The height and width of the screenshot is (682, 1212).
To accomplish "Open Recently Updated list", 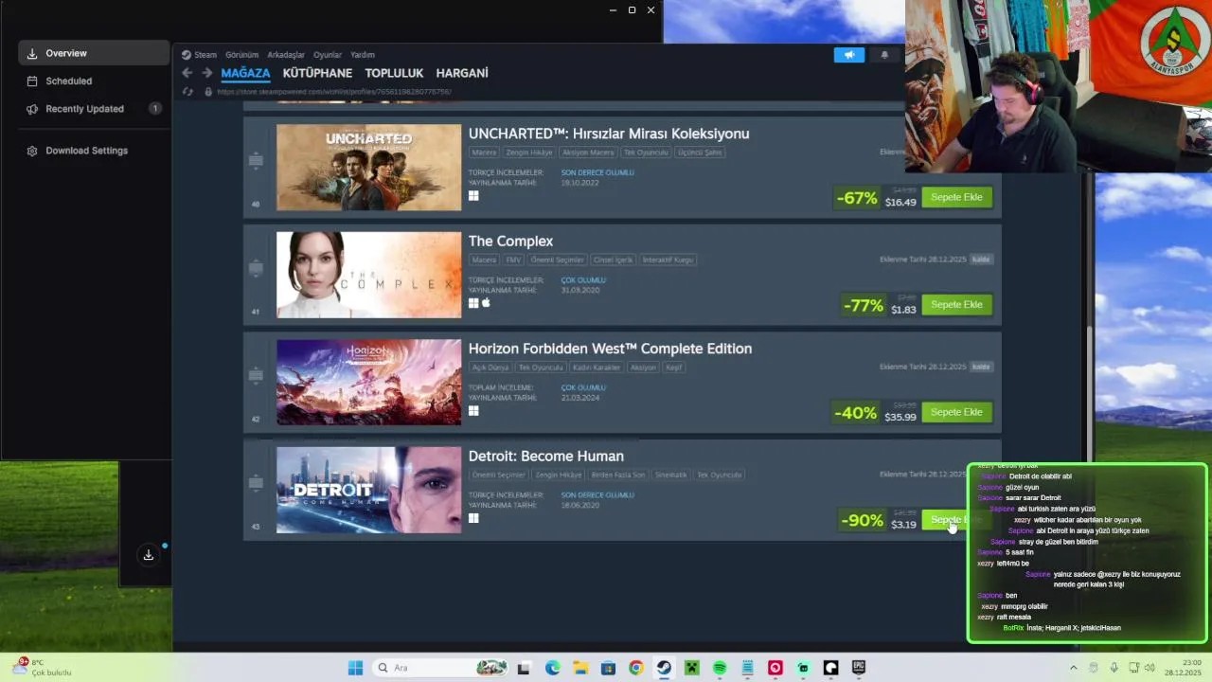I will pos(94,109).
